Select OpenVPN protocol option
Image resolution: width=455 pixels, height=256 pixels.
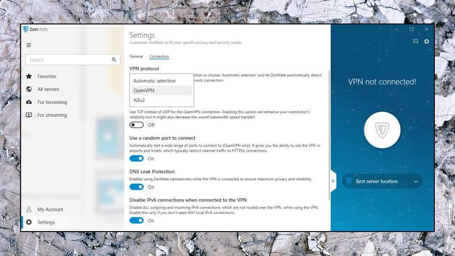(x=162, y=90)
